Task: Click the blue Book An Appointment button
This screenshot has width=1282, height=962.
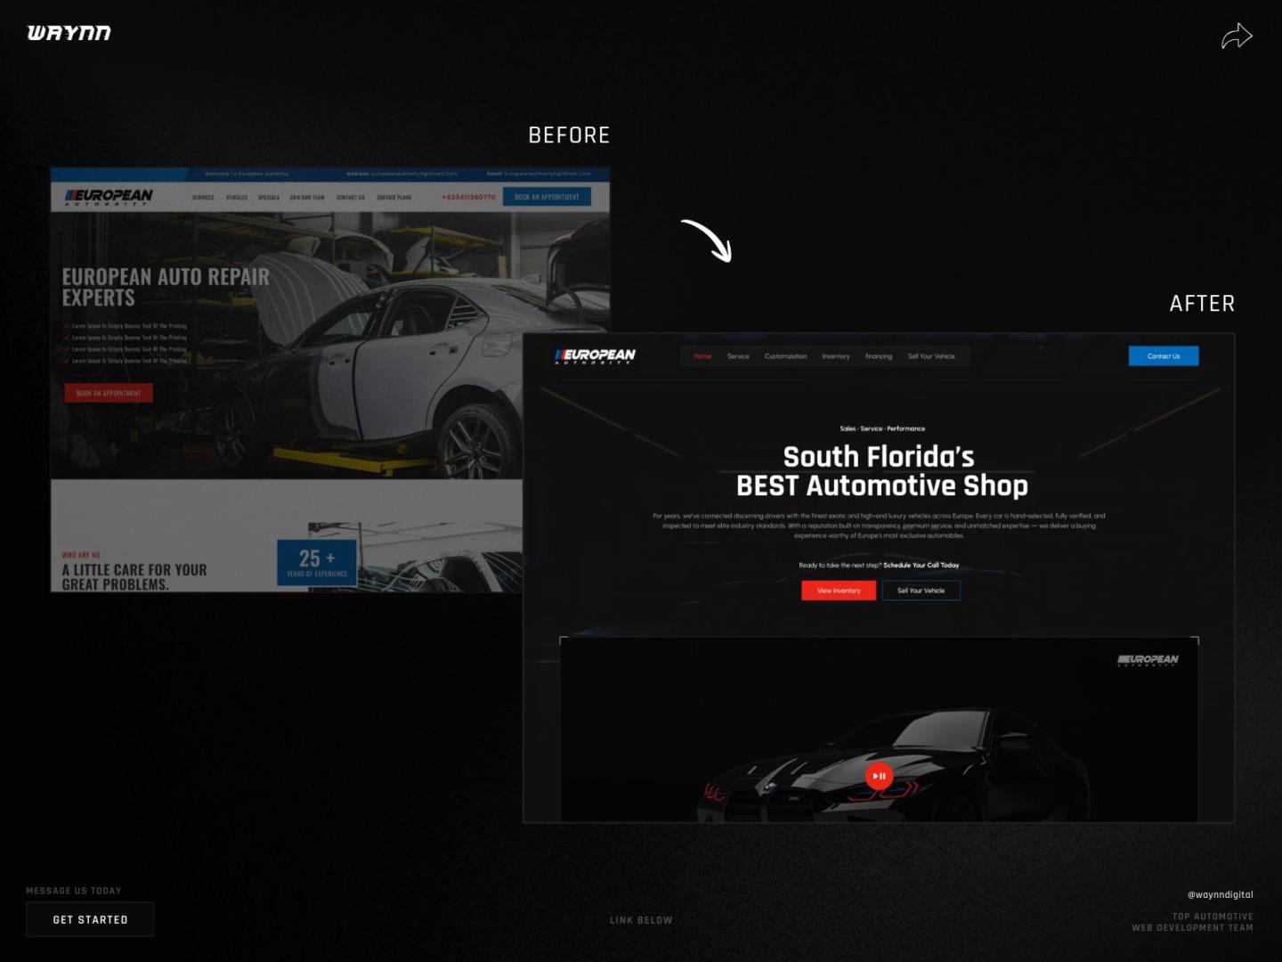Action: [547, 197]
